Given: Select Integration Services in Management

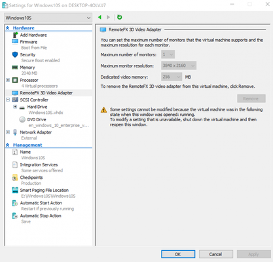Looking at the screenshot, I should (x=39, y=165).
